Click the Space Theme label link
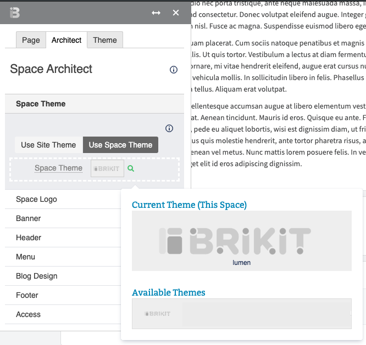366x345 pixels. 58,168
